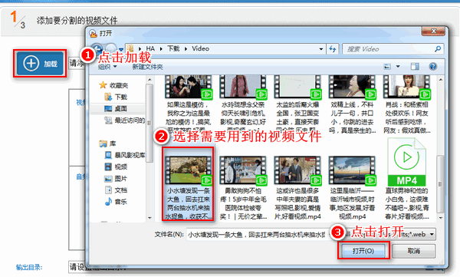The image size is (460, 277).
Task: Open the file type filter dropdown
Action: 432,234
